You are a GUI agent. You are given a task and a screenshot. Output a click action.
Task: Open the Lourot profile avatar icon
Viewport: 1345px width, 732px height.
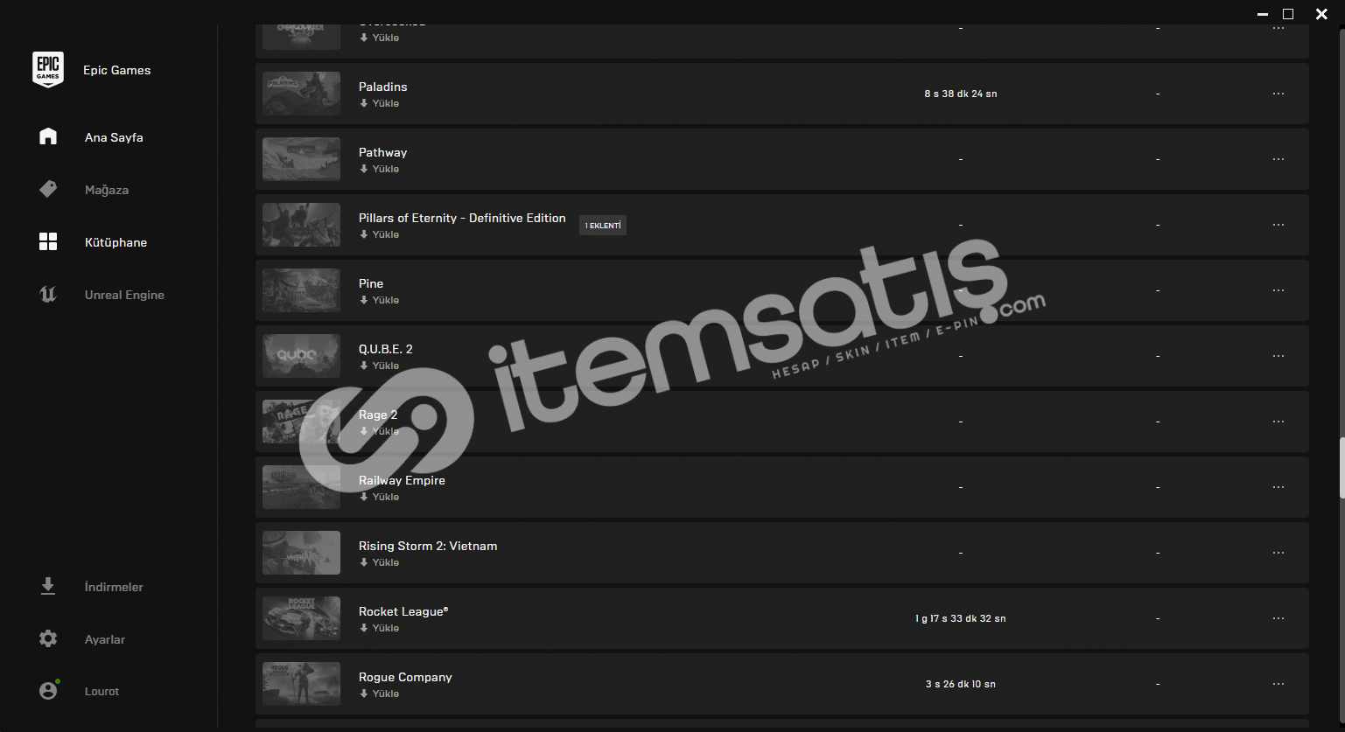48,691
